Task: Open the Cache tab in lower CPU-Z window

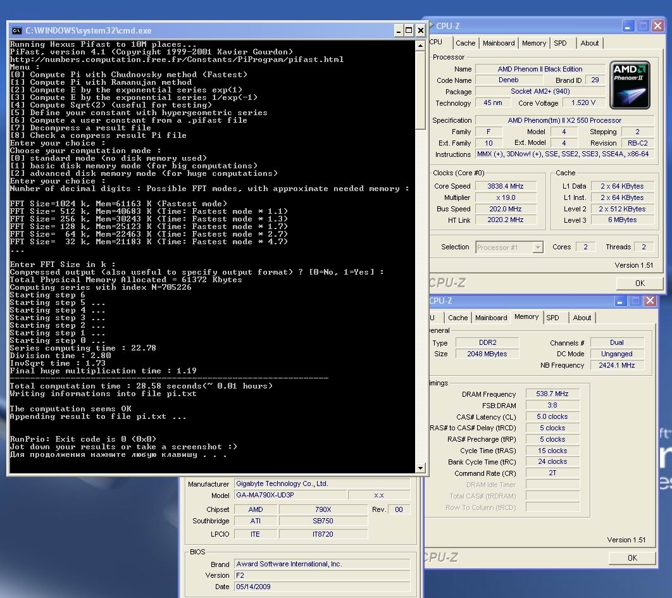Action: pyautogui.click(x=457, y=318)
